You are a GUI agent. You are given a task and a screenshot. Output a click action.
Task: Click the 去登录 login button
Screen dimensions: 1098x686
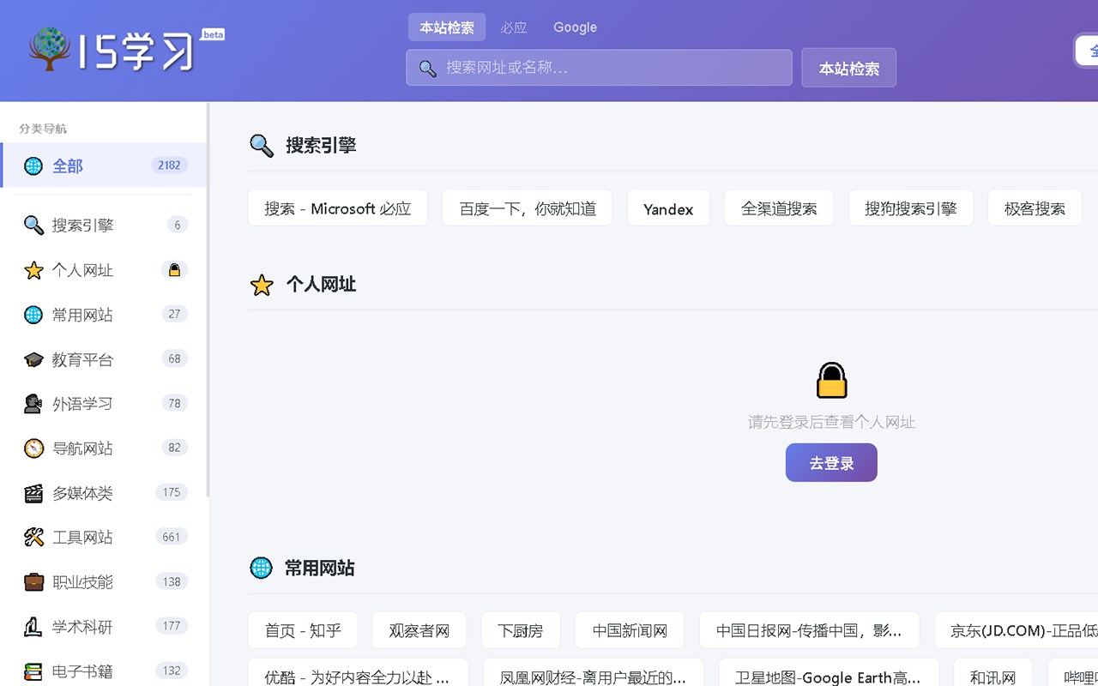tap(831, 463)
